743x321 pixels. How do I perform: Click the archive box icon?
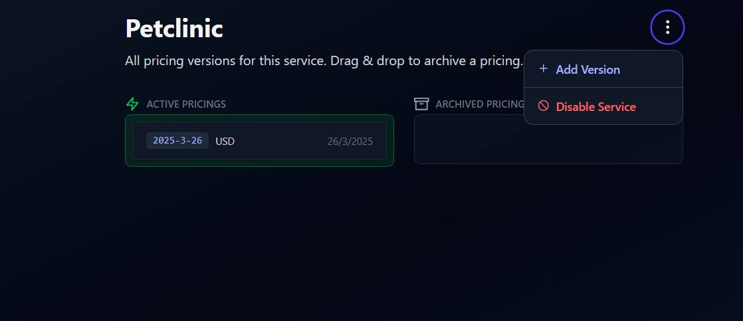421,104
